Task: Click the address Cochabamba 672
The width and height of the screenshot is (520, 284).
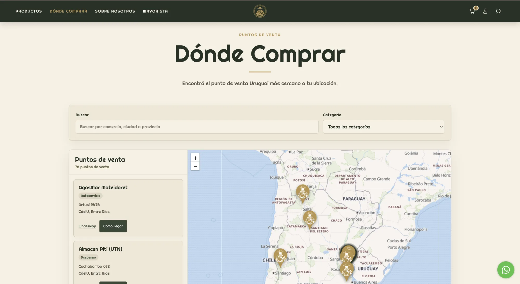Action: [94, 266]
